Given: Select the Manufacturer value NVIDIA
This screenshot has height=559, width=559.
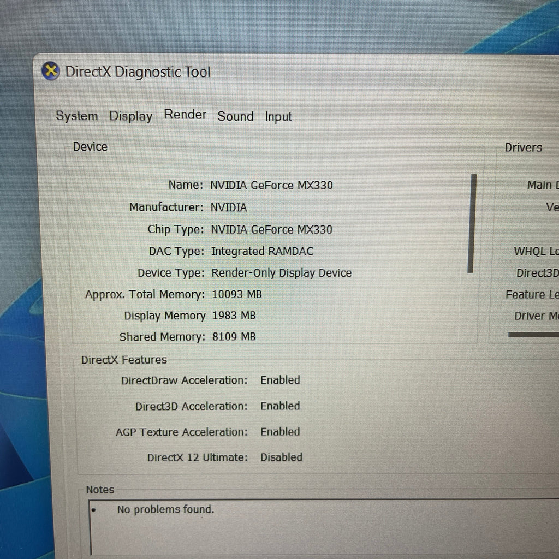Looking at the screenshot, I should tap(229, 207).
